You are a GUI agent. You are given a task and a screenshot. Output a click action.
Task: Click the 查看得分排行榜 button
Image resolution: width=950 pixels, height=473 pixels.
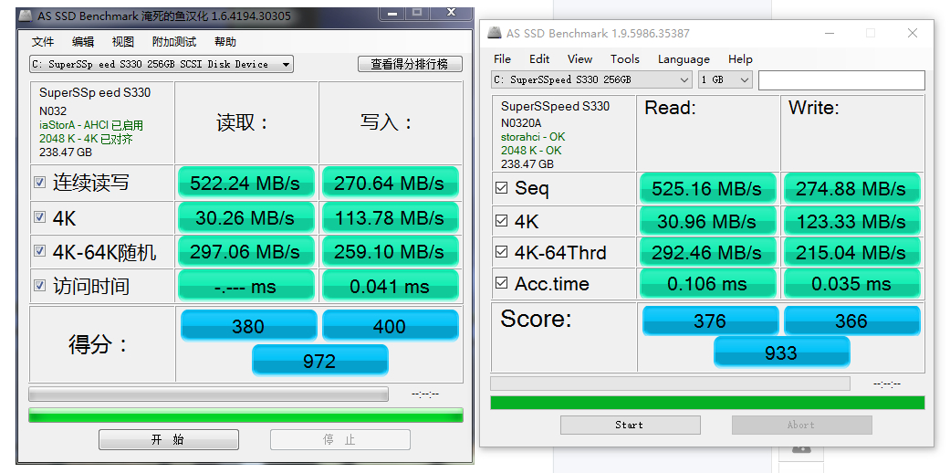coord(410,64)
